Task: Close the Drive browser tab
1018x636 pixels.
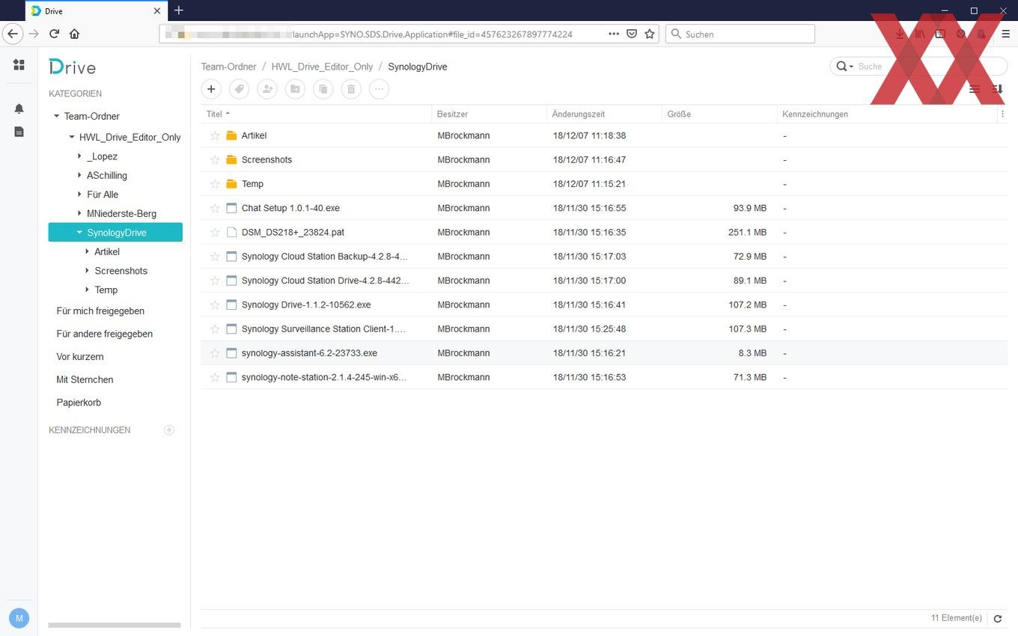Action: pyautogui.click(x=157, y=11)
